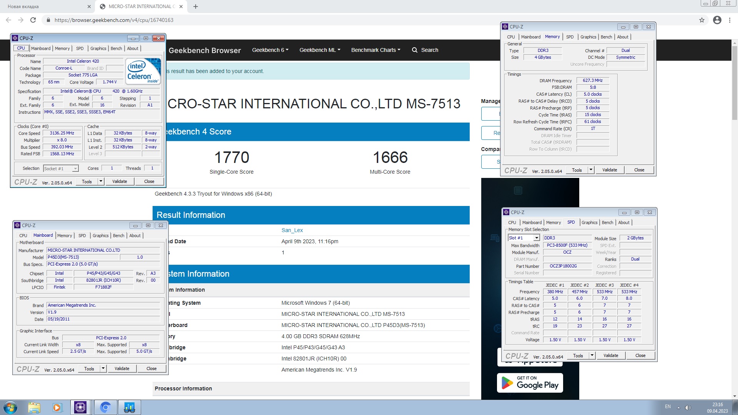Open Graphics tab in Memory window
The height and width of the screenshot is (415, 738).
pyautogui.click(x=588, y=37)
